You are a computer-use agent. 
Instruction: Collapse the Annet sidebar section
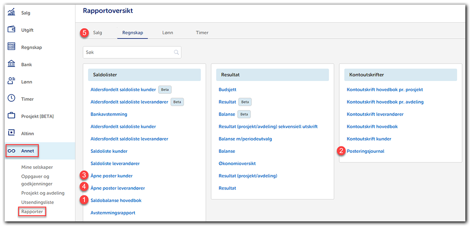coord(28,151)
